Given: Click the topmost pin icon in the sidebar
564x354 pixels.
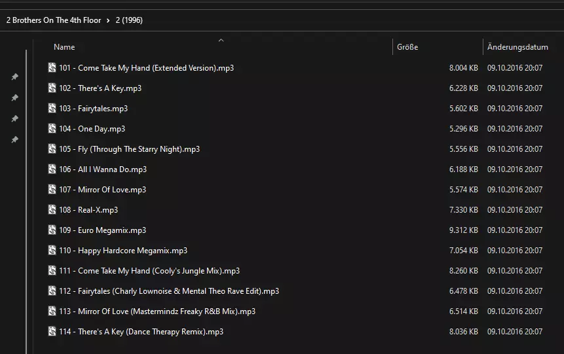Looking at the screenshot, I should 15,77.
